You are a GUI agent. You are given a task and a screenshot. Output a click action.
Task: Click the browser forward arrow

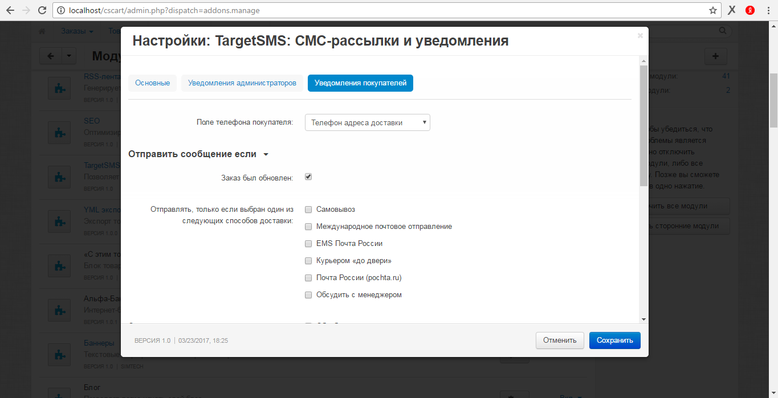(26, 10)
